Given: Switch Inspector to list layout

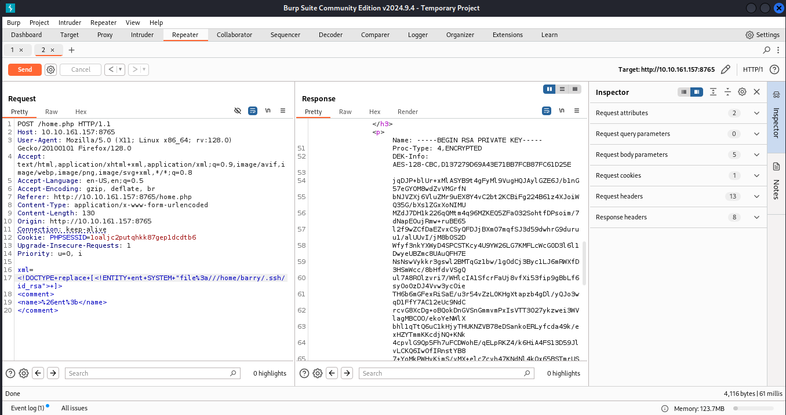Looking at the screenshot, I should pyautogui.click(x=685, y=92).
